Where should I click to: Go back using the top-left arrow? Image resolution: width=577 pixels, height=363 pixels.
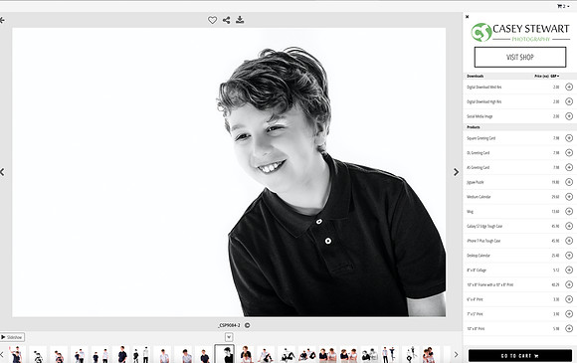click(x=2, y=20)
